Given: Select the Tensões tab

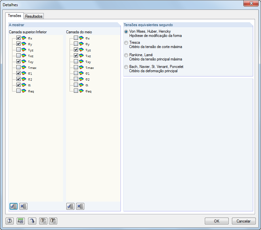Looking at the screenshot, I should pyautogui.click(x=14, y=16).
